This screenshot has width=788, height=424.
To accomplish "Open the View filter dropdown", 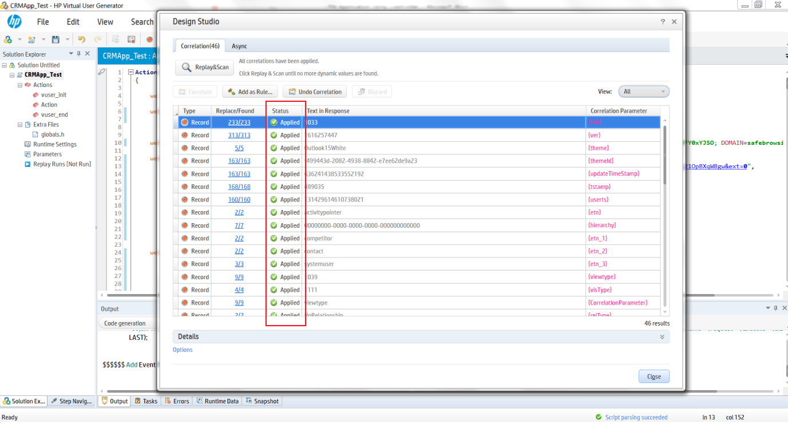I will 644,92.
